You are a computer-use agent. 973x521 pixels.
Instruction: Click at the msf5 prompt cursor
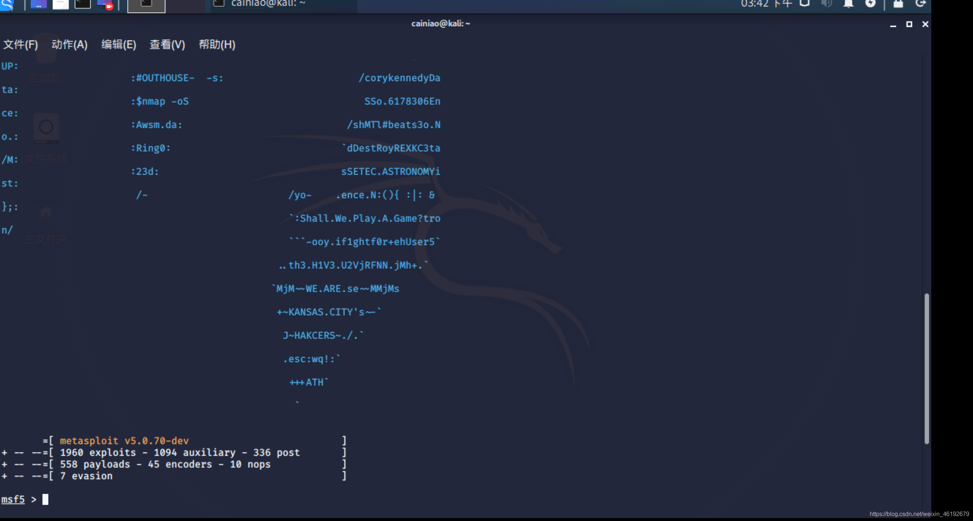click(45, 499)
